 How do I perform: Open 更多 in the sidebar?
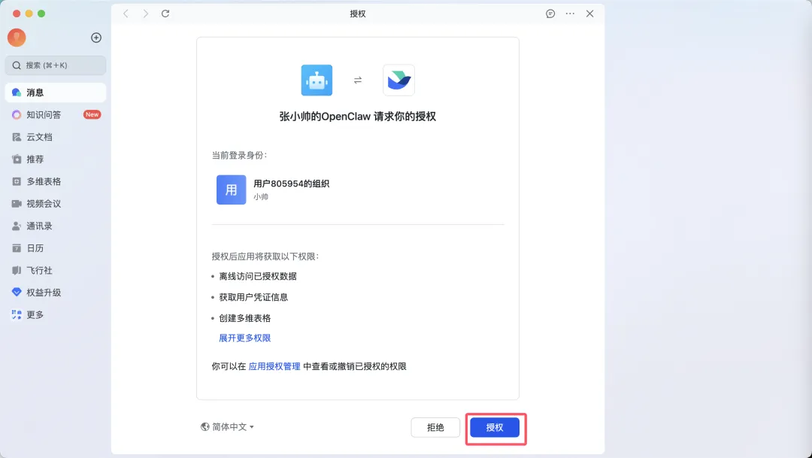pos(56,314)
